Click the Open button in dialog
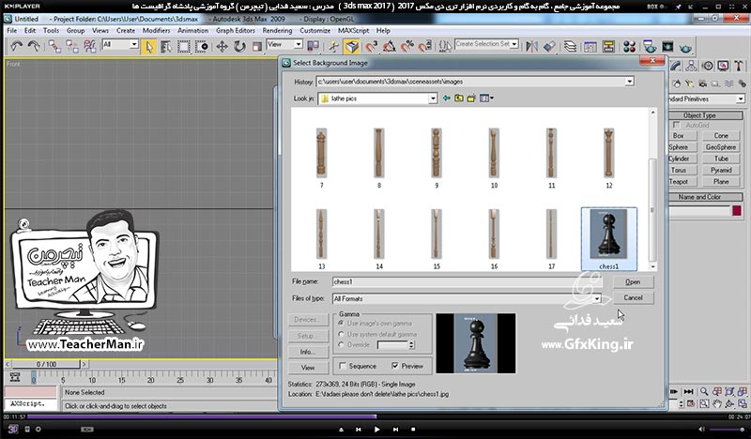751x439 pixels. (633, 282)
